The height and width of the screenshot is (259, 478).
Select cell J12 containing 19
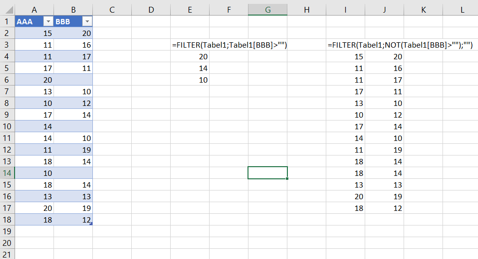tap(385, 150)
